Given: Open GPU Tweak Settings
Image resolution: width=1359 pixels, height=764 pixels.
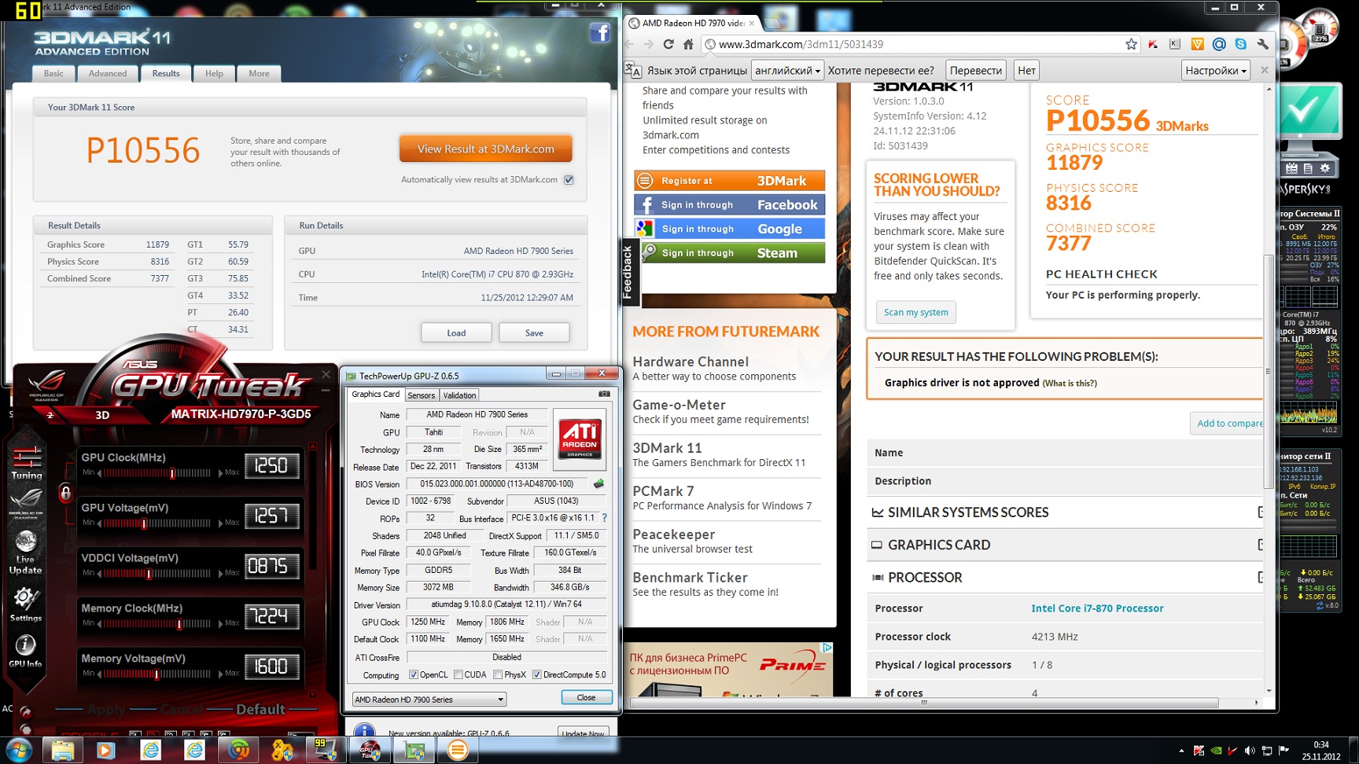Looking at the screenshot, I should point(26,604).
